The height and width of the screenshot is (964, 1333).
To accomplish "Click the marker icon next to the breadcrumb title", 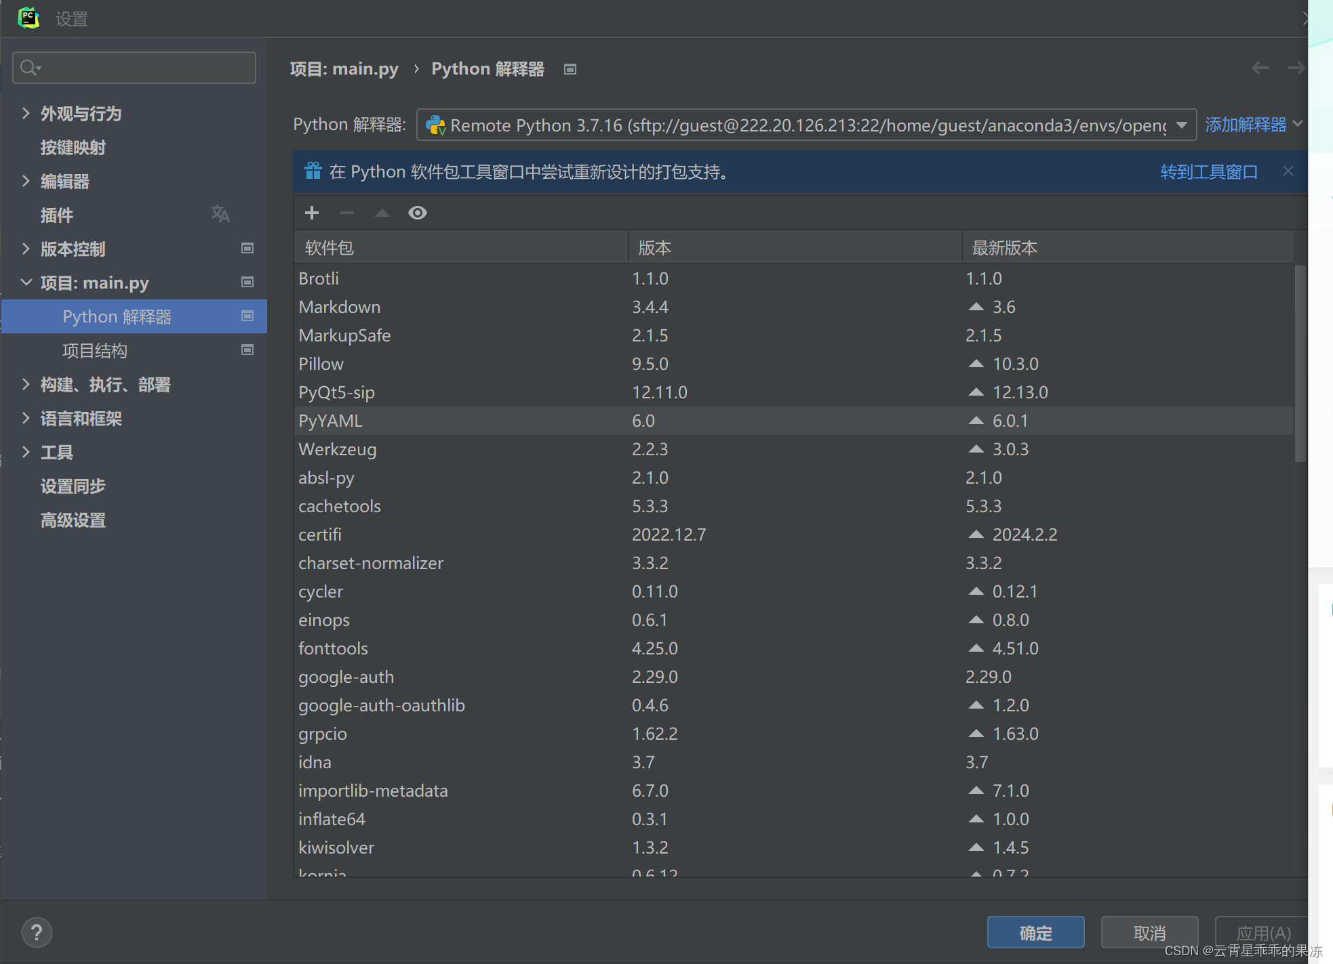I will [x=570, y=69].
